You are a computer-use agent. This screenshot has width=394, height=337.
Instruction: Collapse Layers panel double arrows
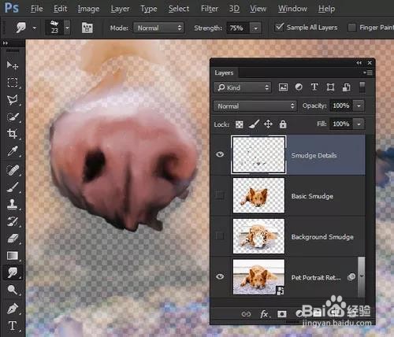click(359, 63)
